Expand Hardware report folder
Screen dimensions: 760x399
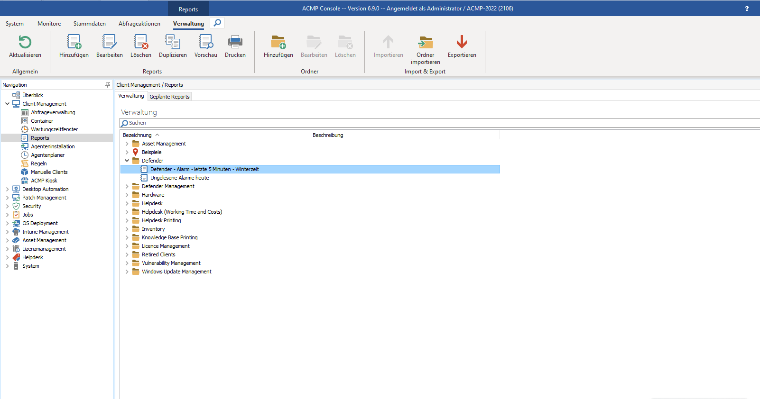pos(127,195)
